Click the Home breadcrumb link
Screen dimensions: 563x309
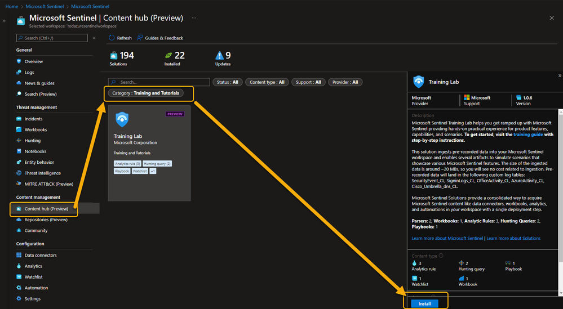pos(12,6)
